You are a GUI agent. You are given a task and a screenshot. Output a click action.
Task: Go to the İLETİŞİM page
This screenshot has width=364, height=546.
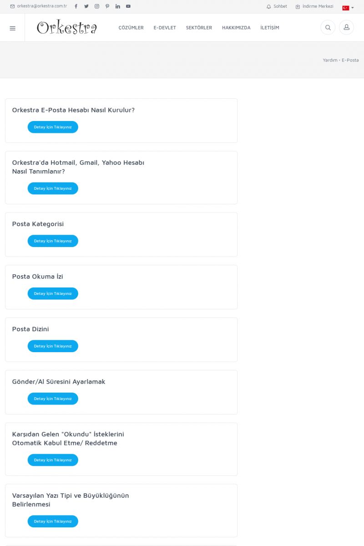click(x=270, y=28)
